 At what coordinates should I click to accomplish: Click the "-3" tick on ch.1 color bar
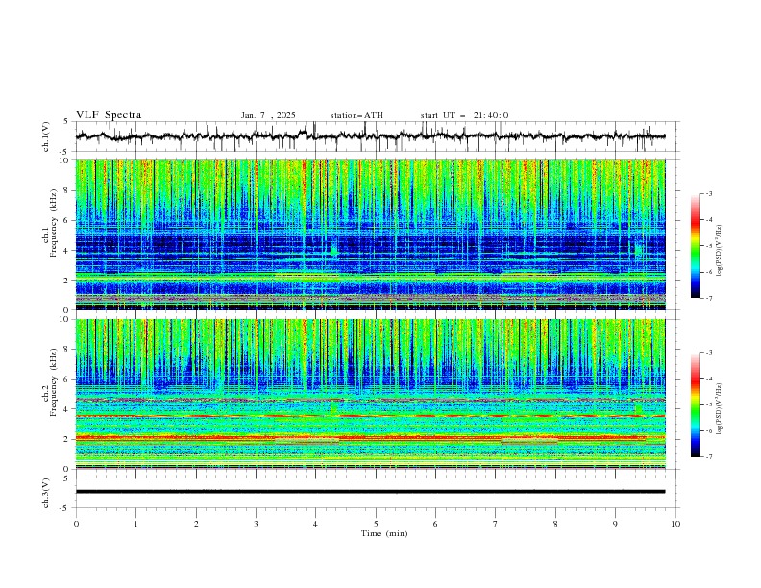[708, 193]
